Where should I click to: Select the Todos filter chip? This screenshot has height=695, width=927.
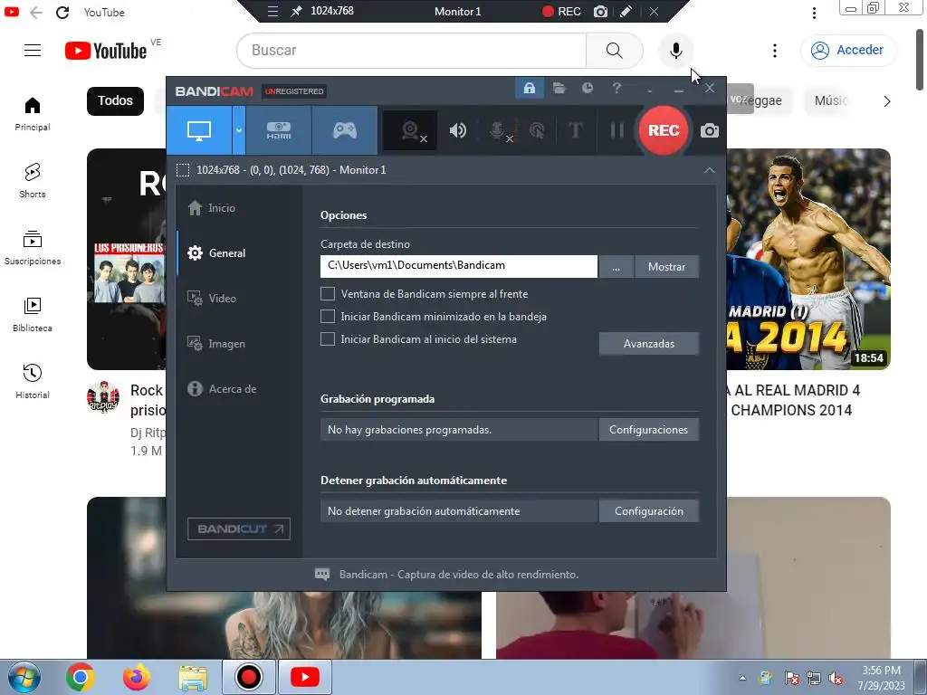(x=115, y=101)
